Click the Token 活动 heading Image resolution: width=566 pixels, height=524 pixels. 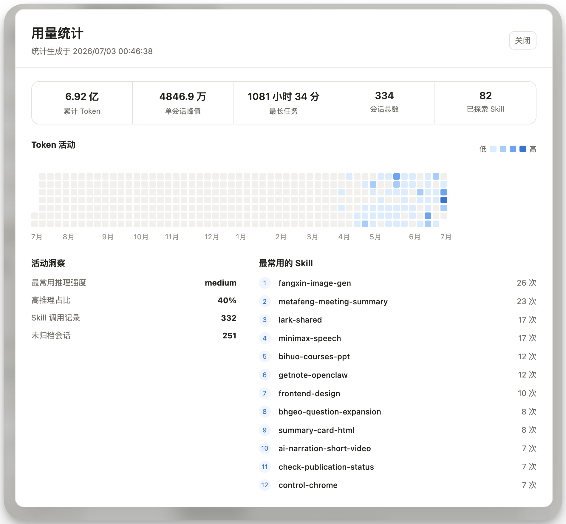(x=53, y=145)
